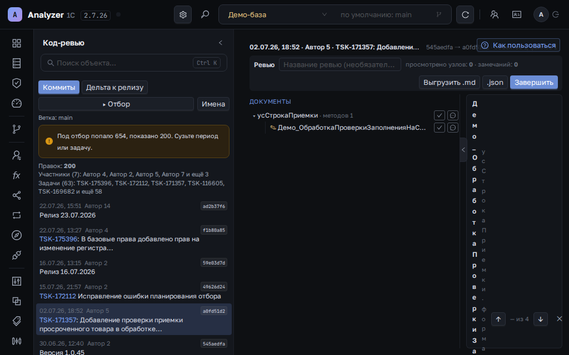Viewport: 569px width, 355px height.
Task: Open the speedometer gauge icon in sidebar
Action: [x=17, y=103]
